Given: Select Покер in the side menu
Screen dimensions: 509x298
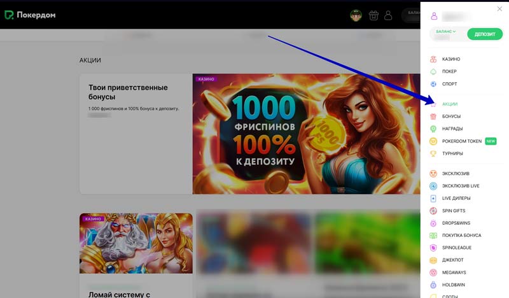Looking at the screenshot, I should pos(449,71).
